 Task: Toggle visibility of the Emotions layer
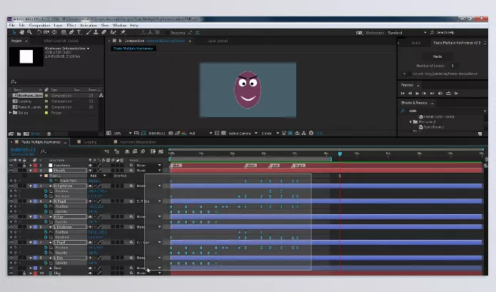point(11,165)
